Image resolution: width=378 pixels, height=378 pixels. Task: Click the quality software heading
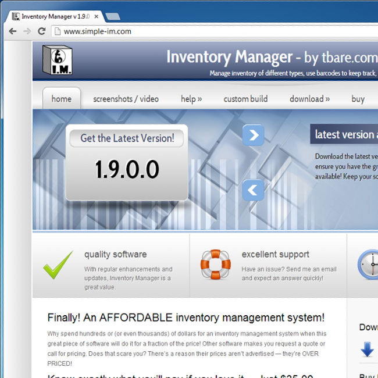[x=116, y=255]
